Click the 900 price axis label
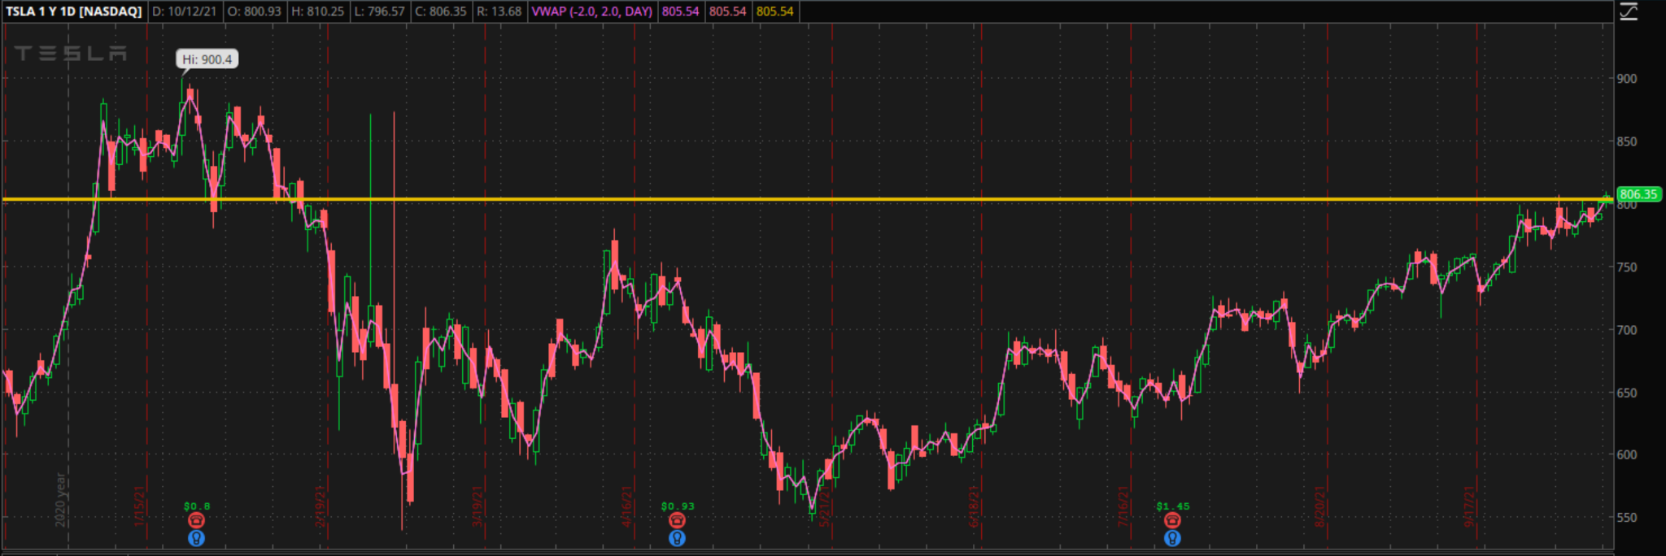Viewport: 1666px width, 556px height. [1627, 79]
